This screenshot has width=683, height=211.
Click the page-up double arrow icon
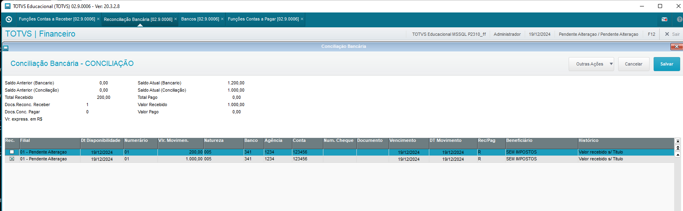(678, 148)
